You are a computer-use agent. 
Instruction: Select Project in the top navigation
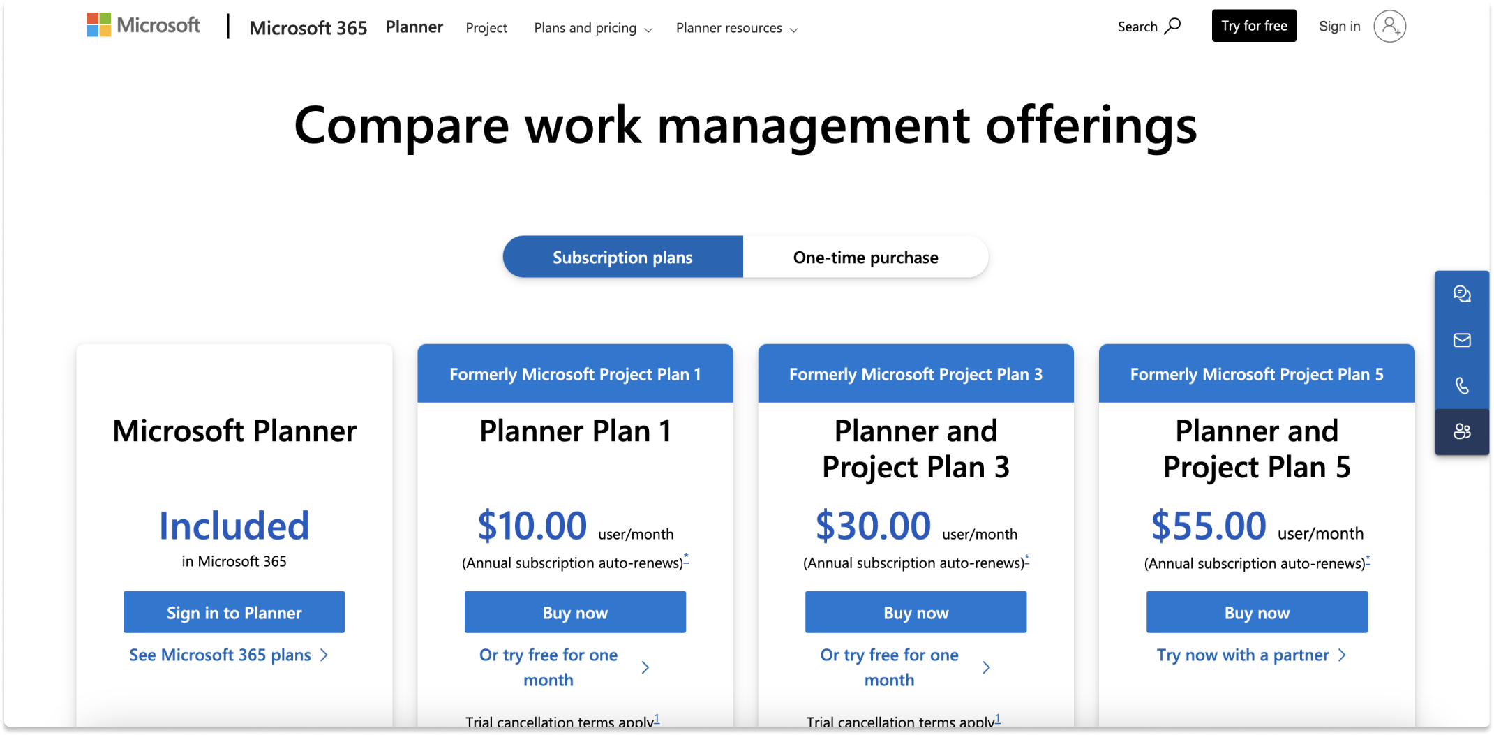pyautogui.click(x=486, y=28)
